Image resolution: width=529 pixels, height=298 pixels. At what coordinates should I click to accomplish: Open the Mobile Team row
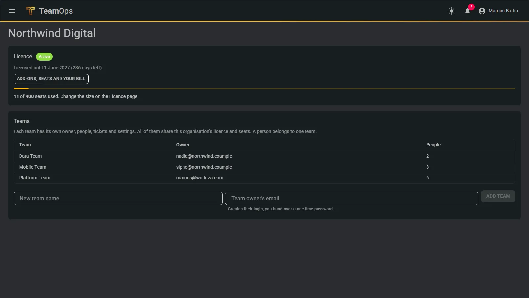[264, 167]
